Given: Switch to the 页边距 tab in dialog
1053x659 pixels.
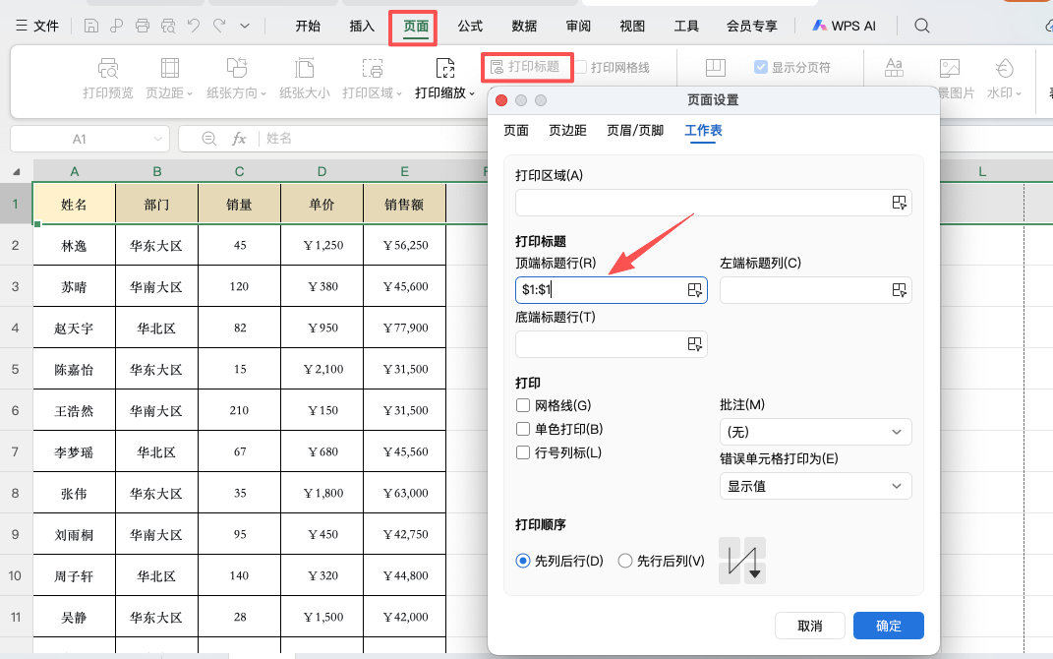Looking at the screenshot, I should (x=567, y=130).
